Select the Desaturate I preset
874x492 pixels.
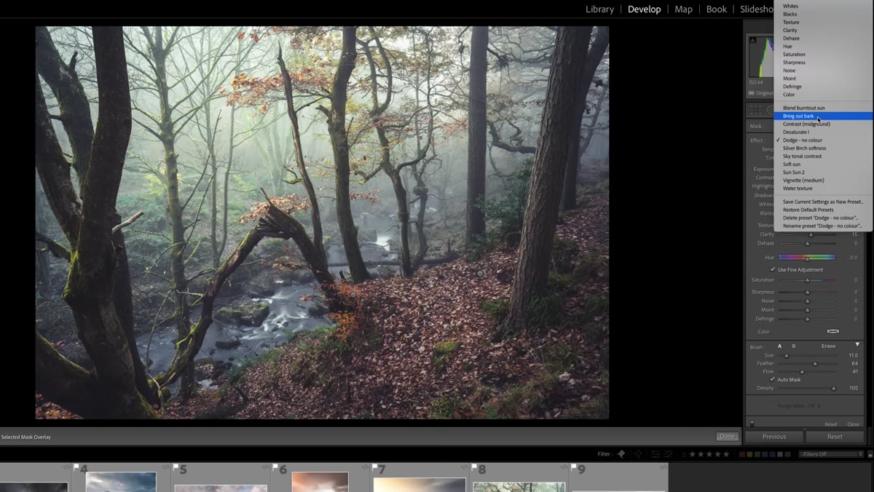coord(823,132)
